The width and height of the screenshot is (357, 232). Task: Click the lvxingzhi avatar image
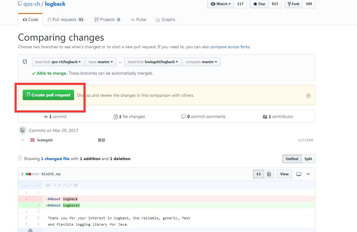pyautogui.click(x=32, y=140)
